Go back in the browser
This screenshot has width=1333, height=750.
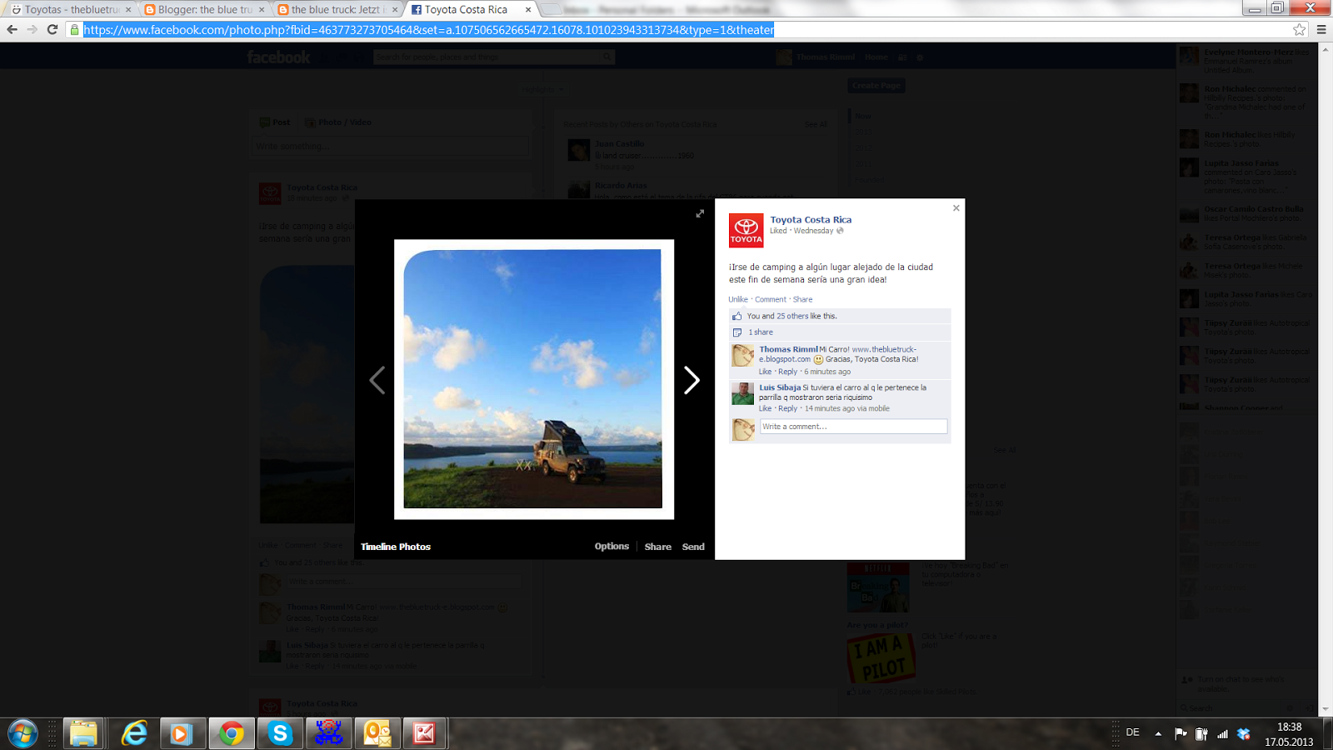(12, 29)
